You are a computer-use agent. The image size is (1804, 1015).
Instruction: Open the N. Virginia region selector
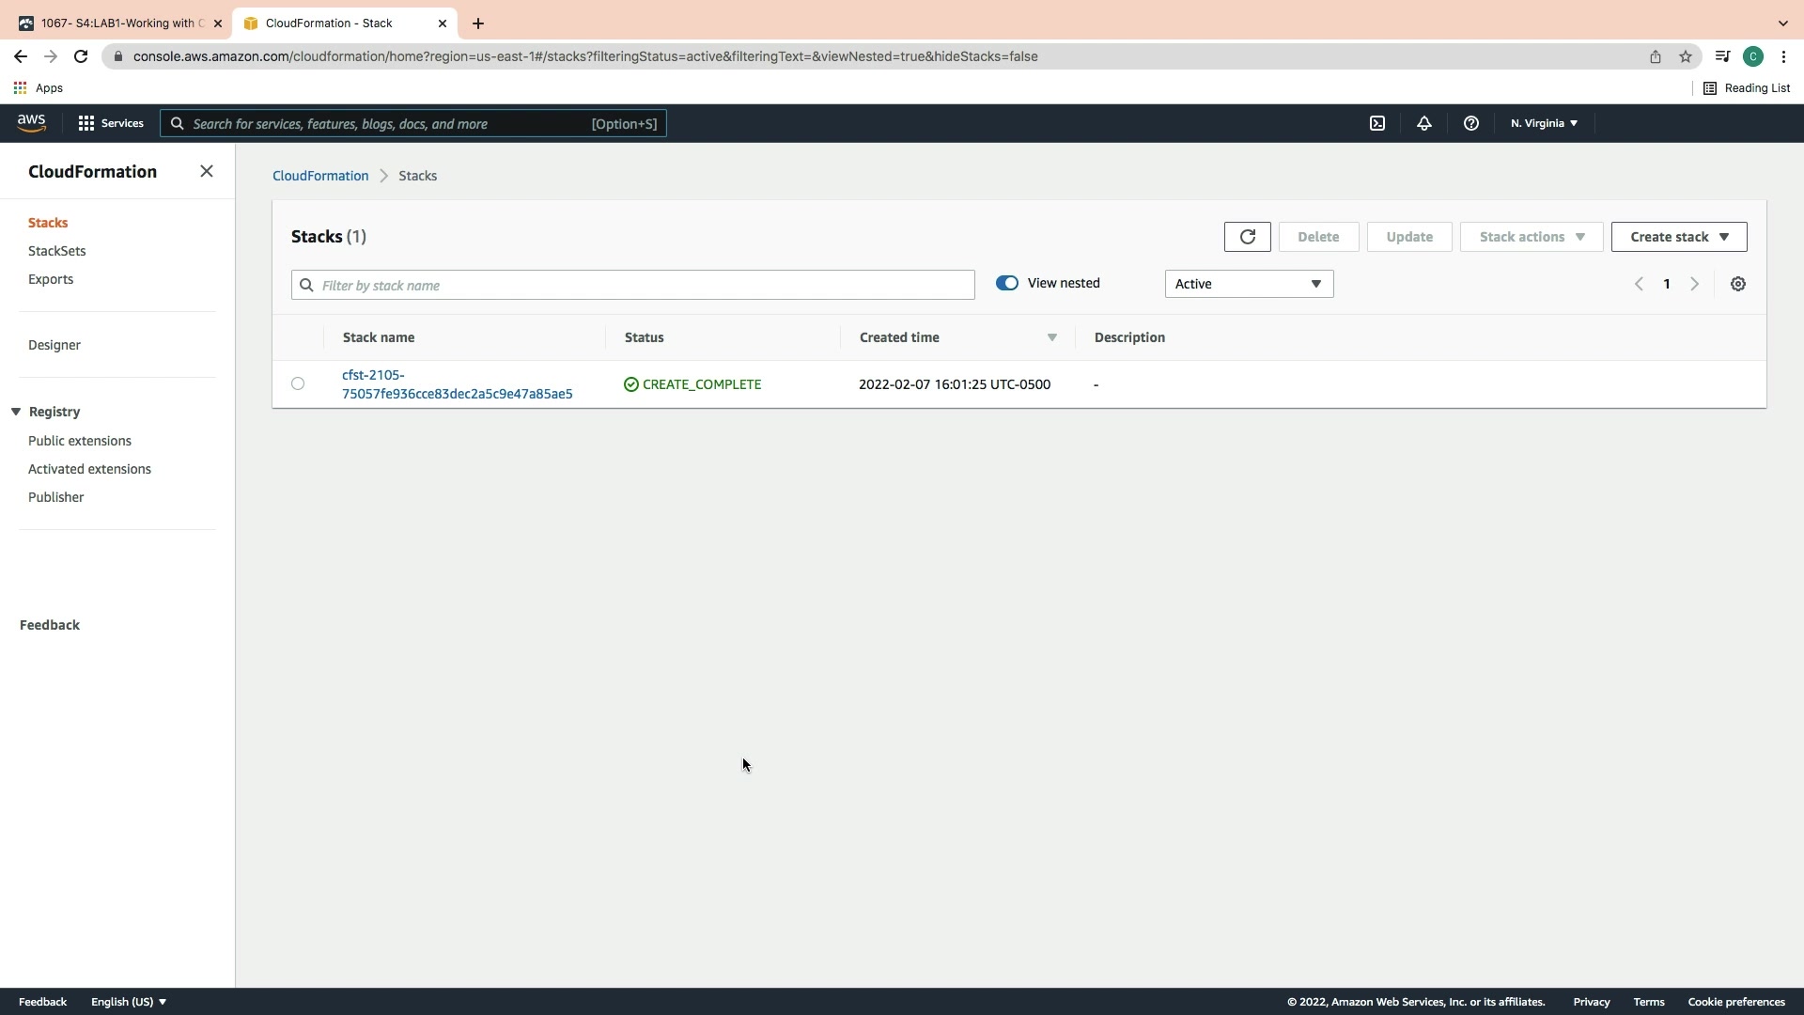pyautogui.click(x=1543, y=123)
